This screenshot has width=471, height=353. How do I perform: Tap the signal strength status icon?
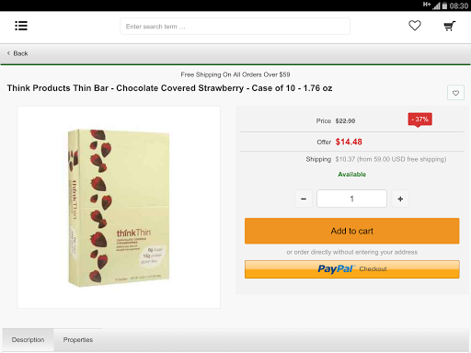(436, 6)
